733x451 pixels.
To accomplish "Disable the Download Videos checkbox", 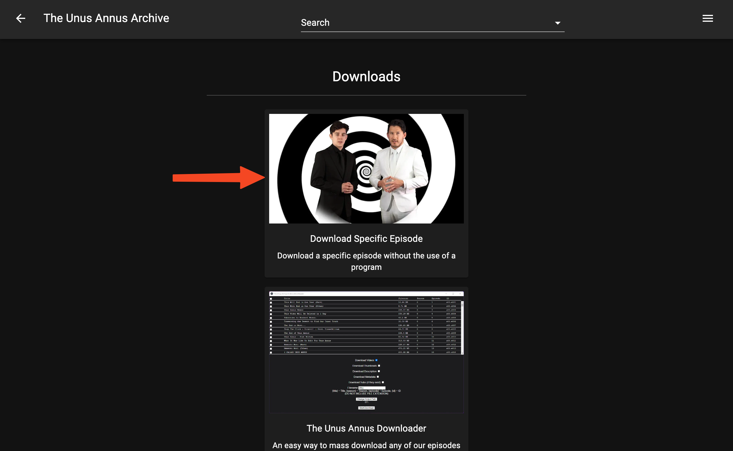I will [x=376, y=360].
